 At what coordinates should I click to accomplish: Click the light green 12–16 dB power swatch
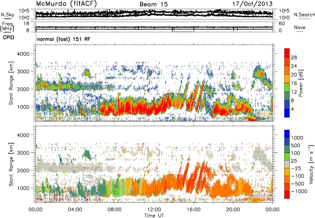coord(287,87)
